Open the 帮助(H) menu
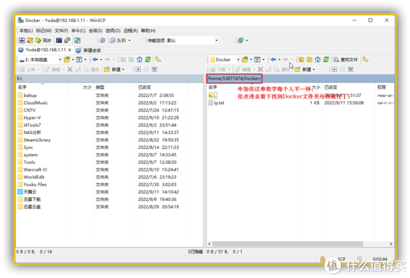410x278 pixels. [x=148, y=31]
